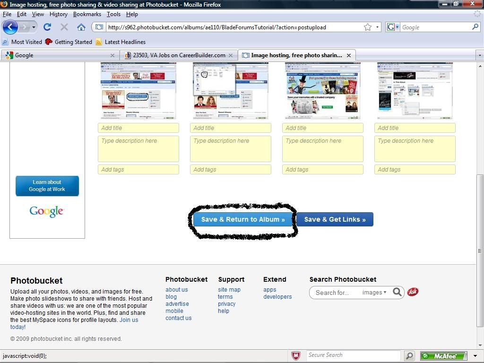Screen dimensions: 484x363
Task: Click Add title field under second image
Action: tap(231, 128)
